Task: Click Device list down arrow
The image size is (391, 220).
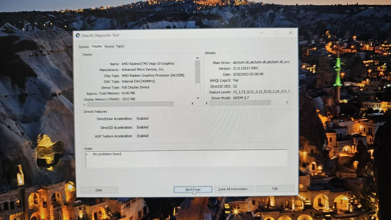Action: (x=198, y=98)
